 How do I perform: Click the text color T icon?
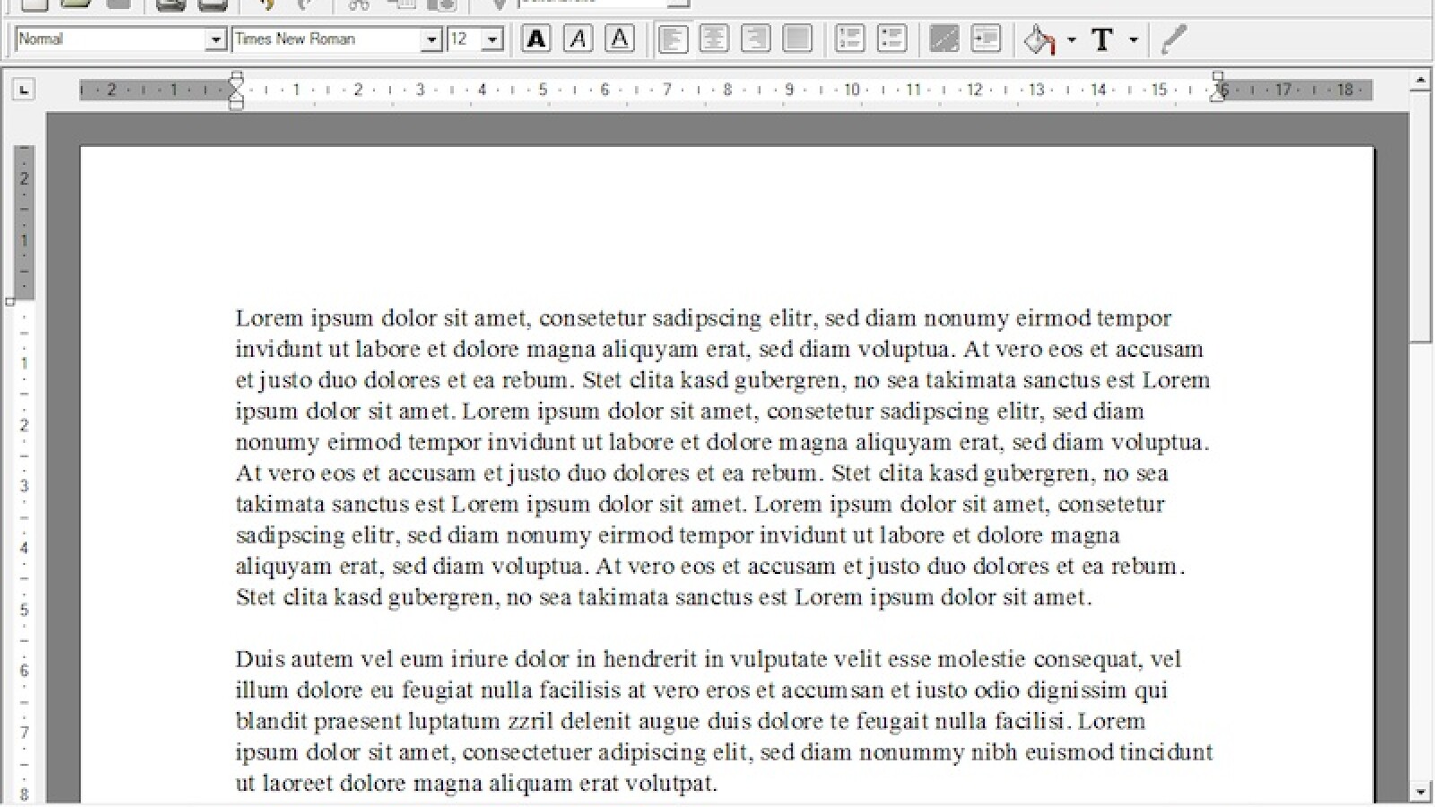coord(1102,40)
